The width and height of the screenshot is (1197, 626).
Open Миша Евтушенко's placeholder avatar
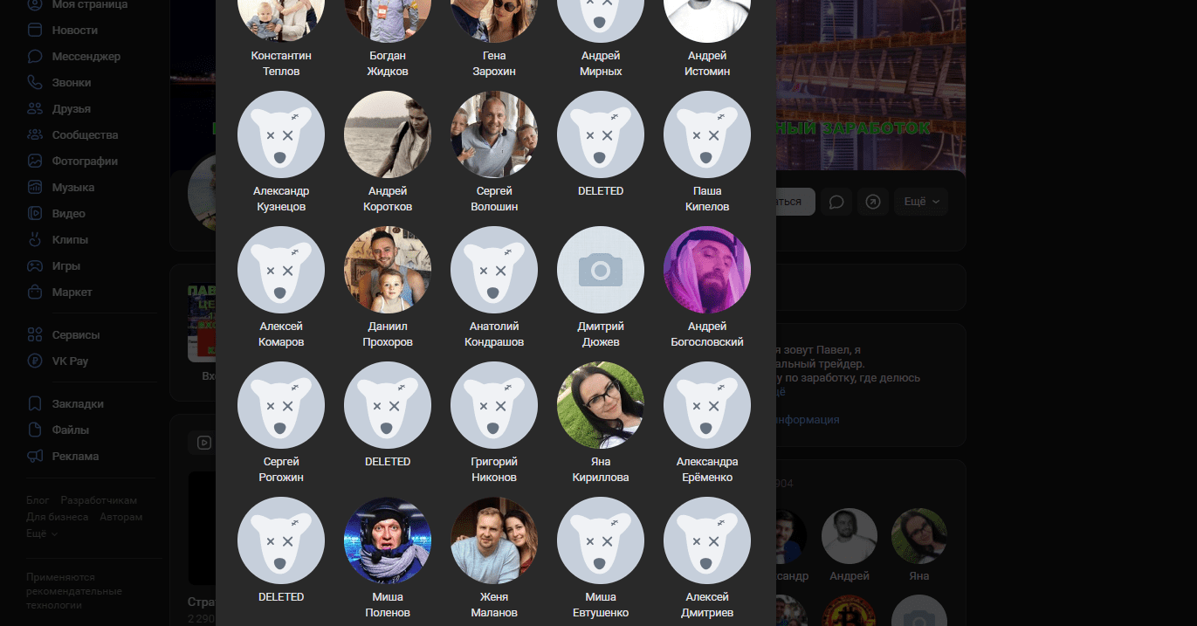(601, 540)
